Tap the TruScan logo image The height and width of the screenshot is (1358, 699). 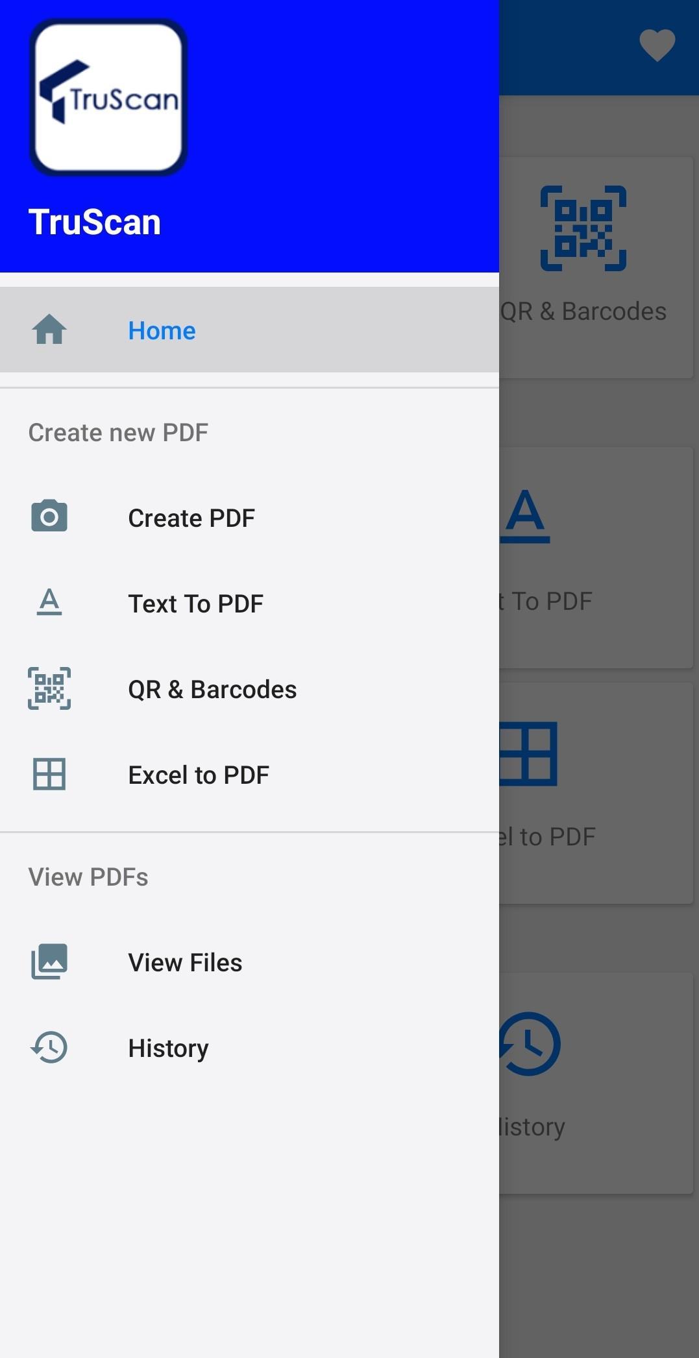(108, 97)
